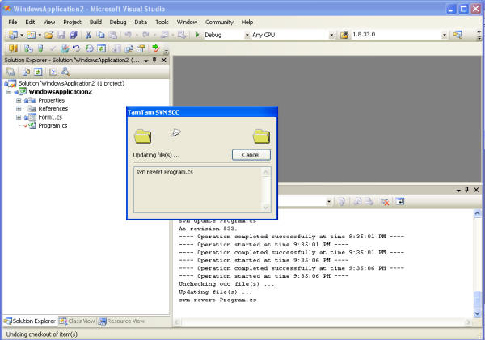
Task: Click Clear All icon in Output window
Action: [x=385, y=202]
